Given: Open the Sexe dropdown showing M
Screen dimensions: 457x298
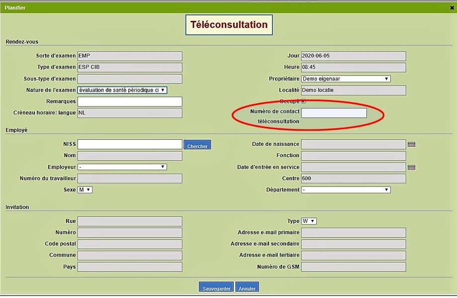Looking at the screenshot, I should point(85,190).
